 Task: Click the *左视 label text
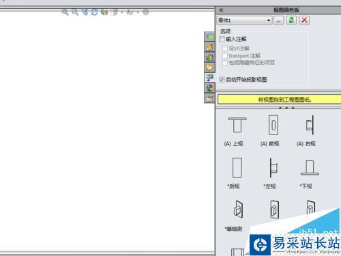(269, 186)
